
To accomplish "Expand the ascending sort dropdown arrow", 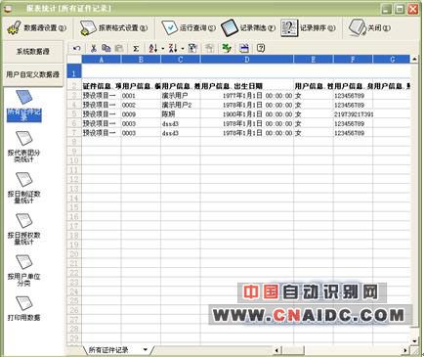I will (163, 49).
